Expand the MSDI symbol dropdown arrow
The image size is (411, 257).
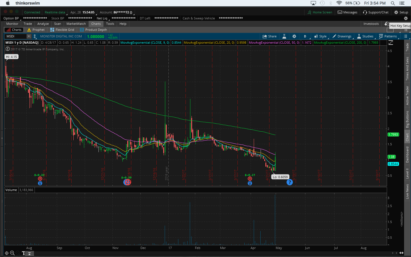29,36
